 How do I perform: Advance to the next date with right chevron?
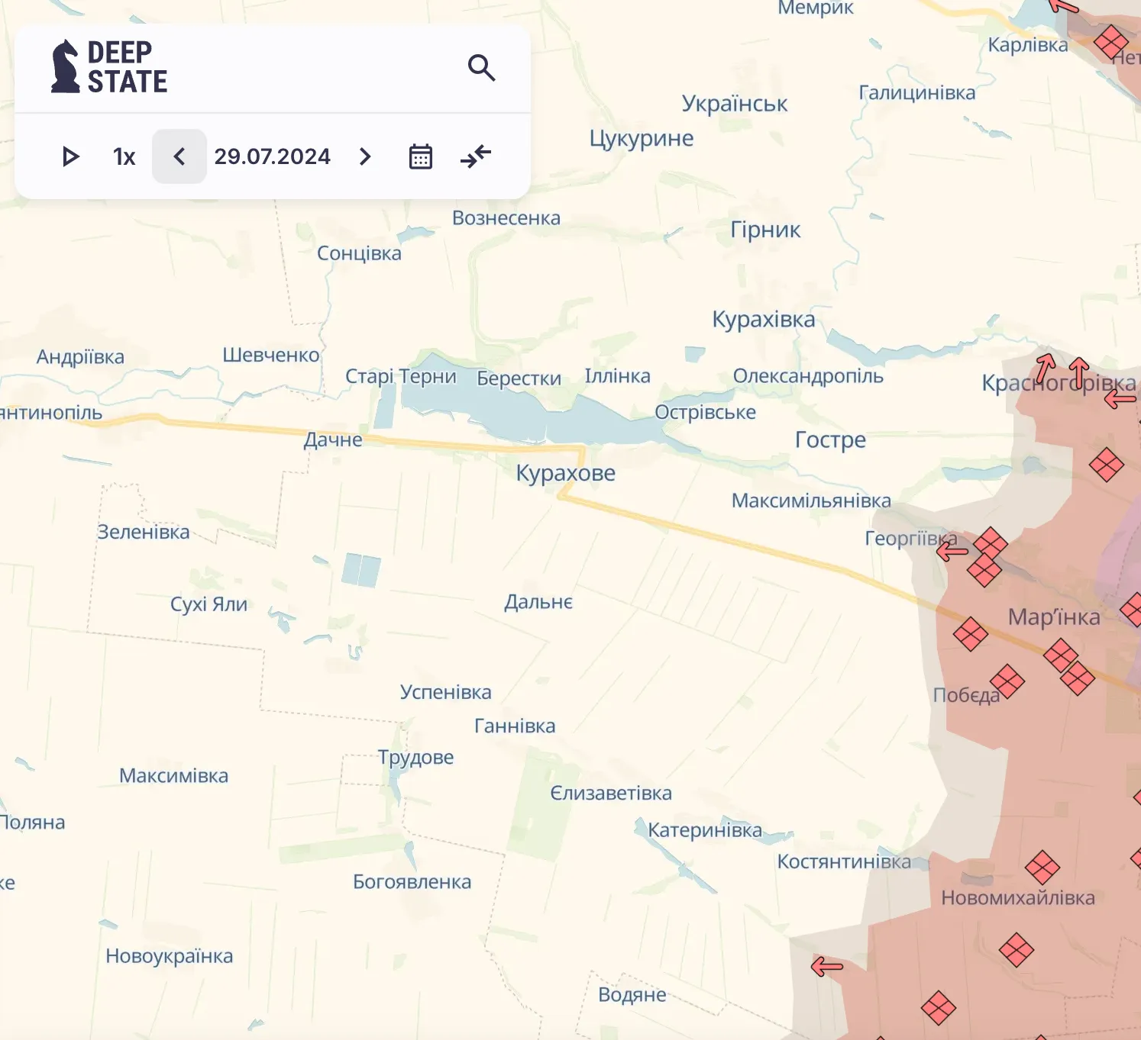pos(364,156)
